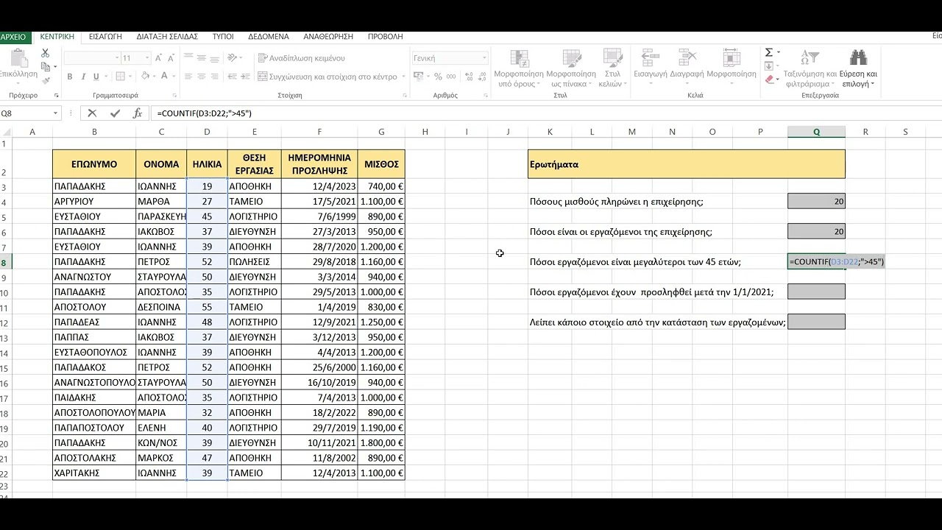Screen dimensions: 942x530
Task: Switch to the ΤΥΠΟΙ formulas tab
Action: click(x=223, y=37)
